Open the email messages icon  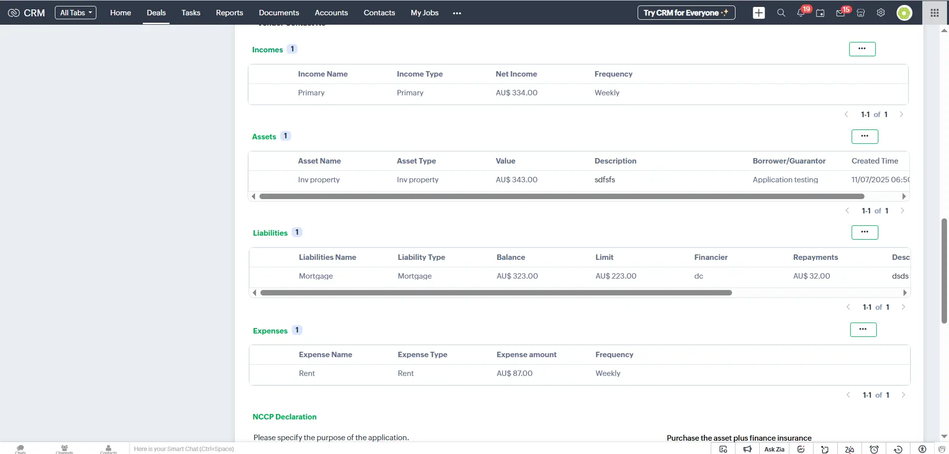(x=840, y=12)
